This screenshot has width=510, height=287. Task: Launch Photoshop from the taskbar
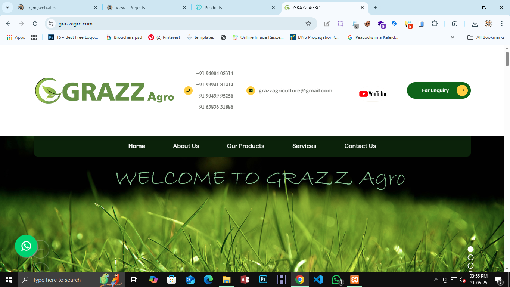[263, 279]
